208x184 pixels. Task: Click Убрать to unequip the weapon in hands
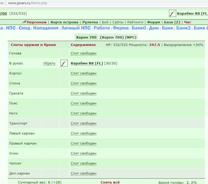point(49,63)
